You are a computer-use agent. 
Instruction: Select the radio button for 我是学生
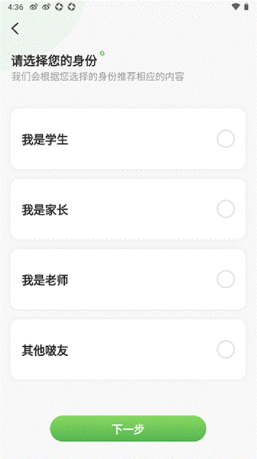(x=226, y=139)
